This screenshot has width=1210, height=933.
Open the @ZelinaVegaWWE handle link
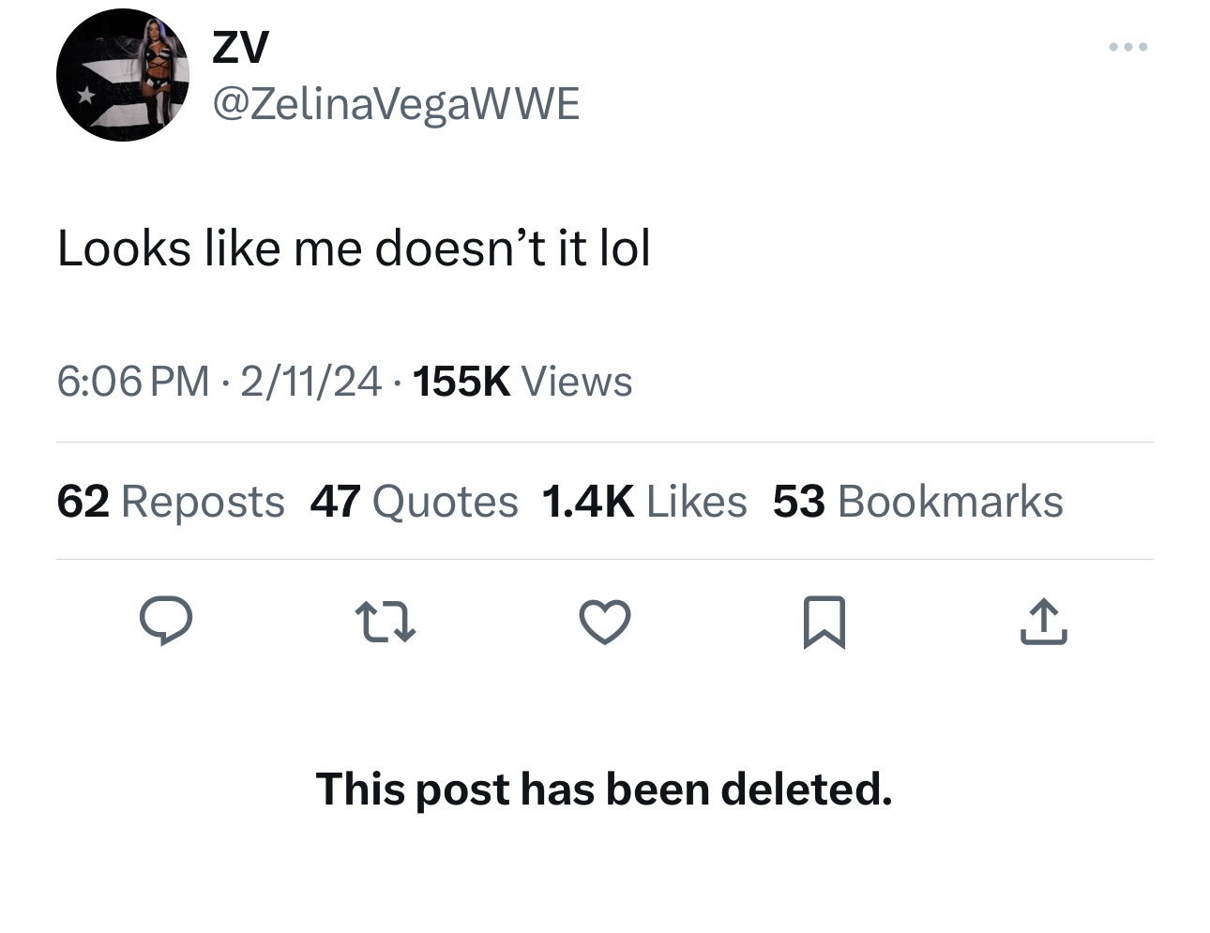point(396,103)
